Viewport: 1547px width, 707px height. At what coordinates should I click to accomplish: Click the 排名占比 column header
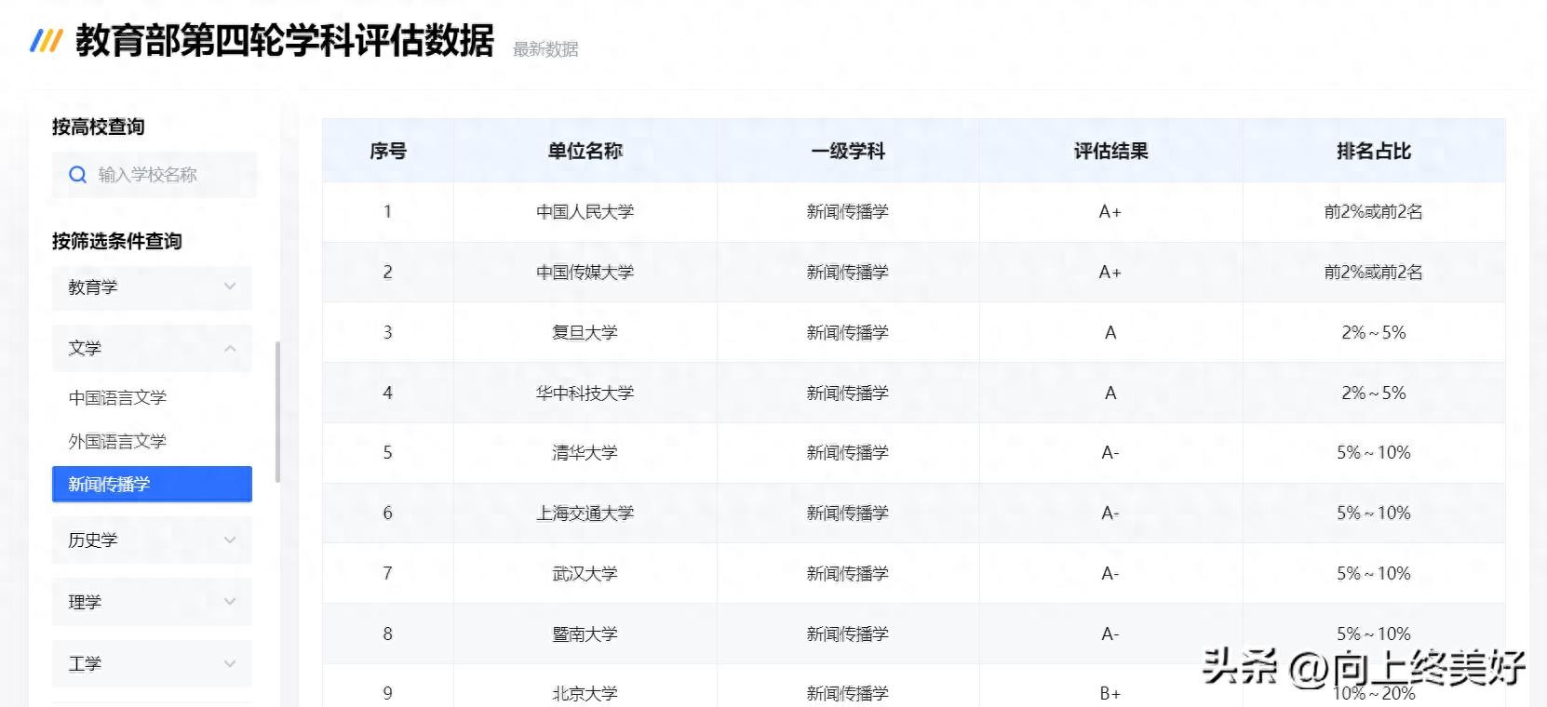click(x=1373, y=151)
